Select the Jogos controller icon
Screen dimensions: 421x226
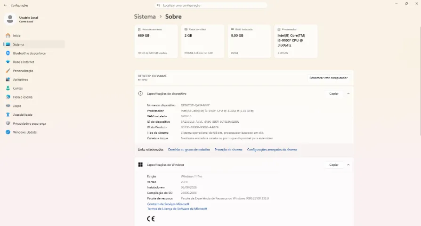tap(8, 106)
